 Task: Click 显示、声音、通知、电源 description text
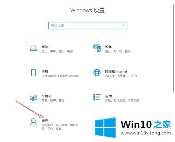(57, 51)
